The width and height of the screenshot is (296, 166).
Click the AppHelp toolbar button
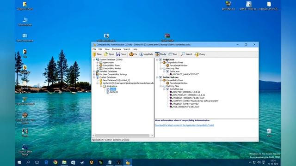[146, 54]
